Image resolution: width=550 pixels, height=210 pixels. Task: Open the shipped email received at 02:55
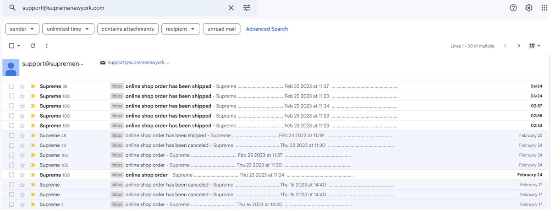pyautogui.click(x=275, y=116)
